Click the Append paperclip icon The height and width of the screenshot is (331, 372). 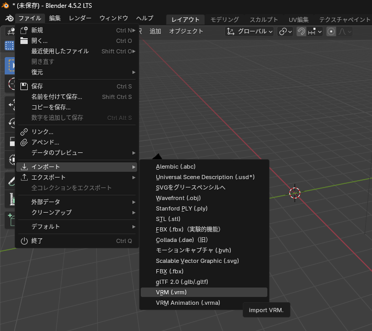(x=24, y=142)
